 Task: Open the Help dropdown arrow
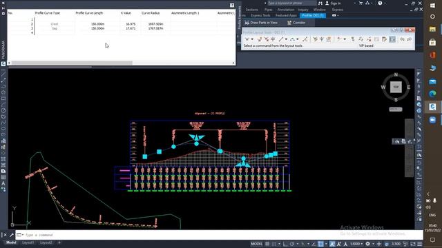click(x=385, y=3)
